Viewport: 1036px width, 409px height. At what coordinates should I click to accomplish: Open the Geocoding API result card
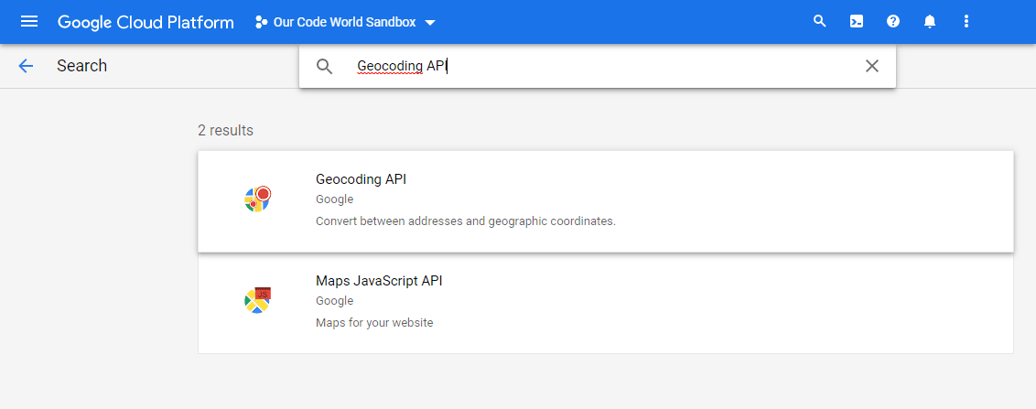tap(605, 201)
